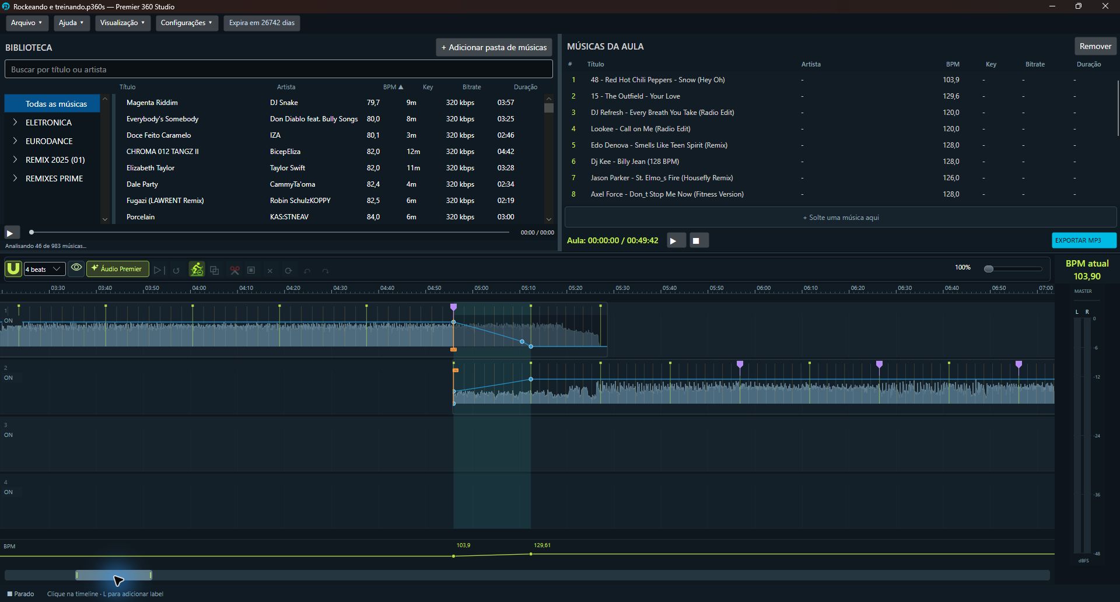Click the library search field

point(279,69)
